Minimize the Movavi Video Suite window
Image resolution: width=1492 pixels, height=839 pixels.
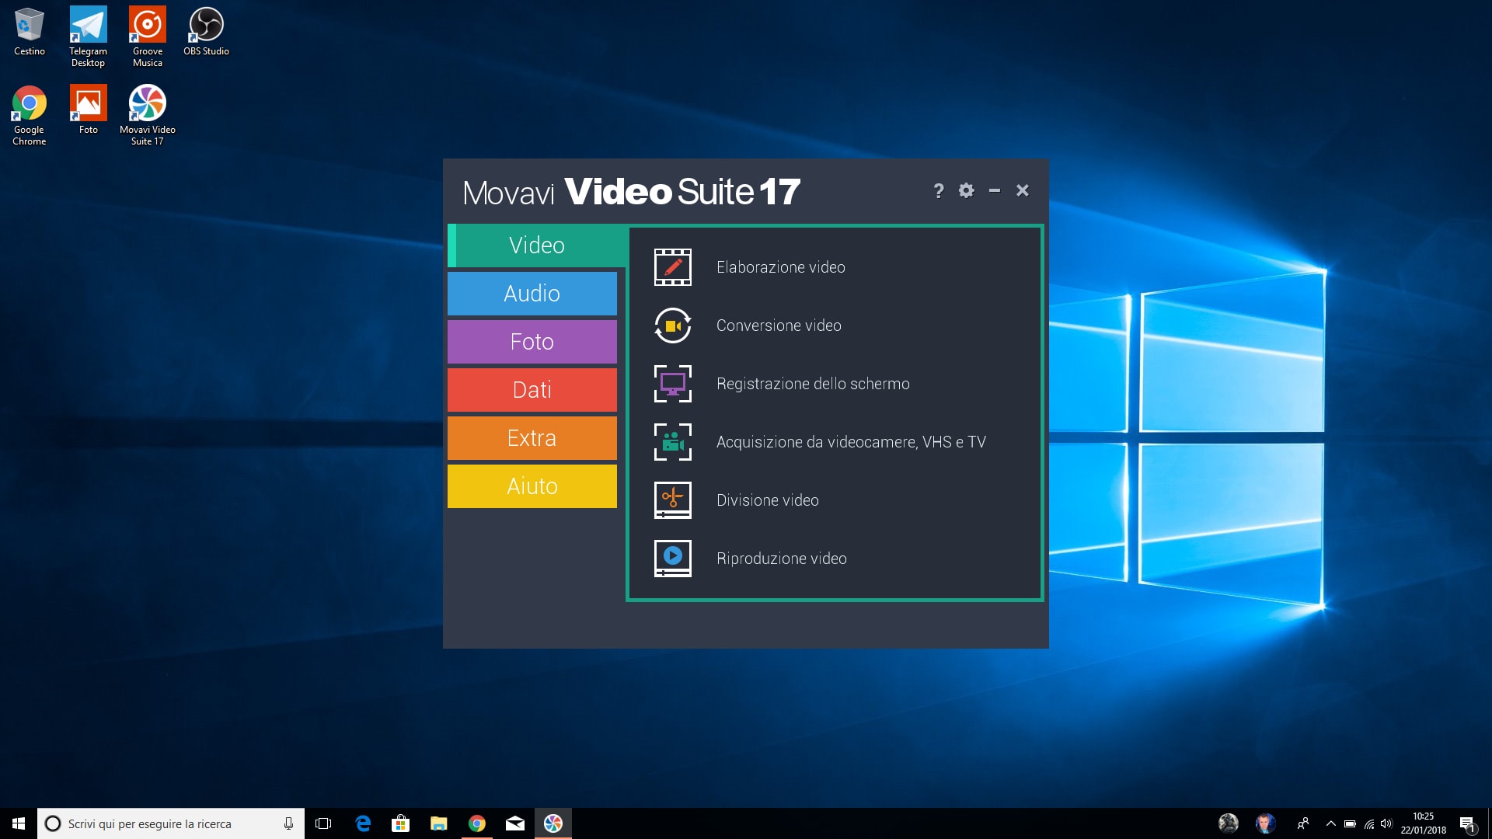pyautogui.click(x=994, y=190)
